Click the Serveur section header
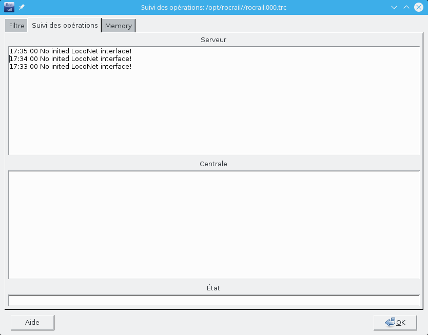 coord(213,40)
